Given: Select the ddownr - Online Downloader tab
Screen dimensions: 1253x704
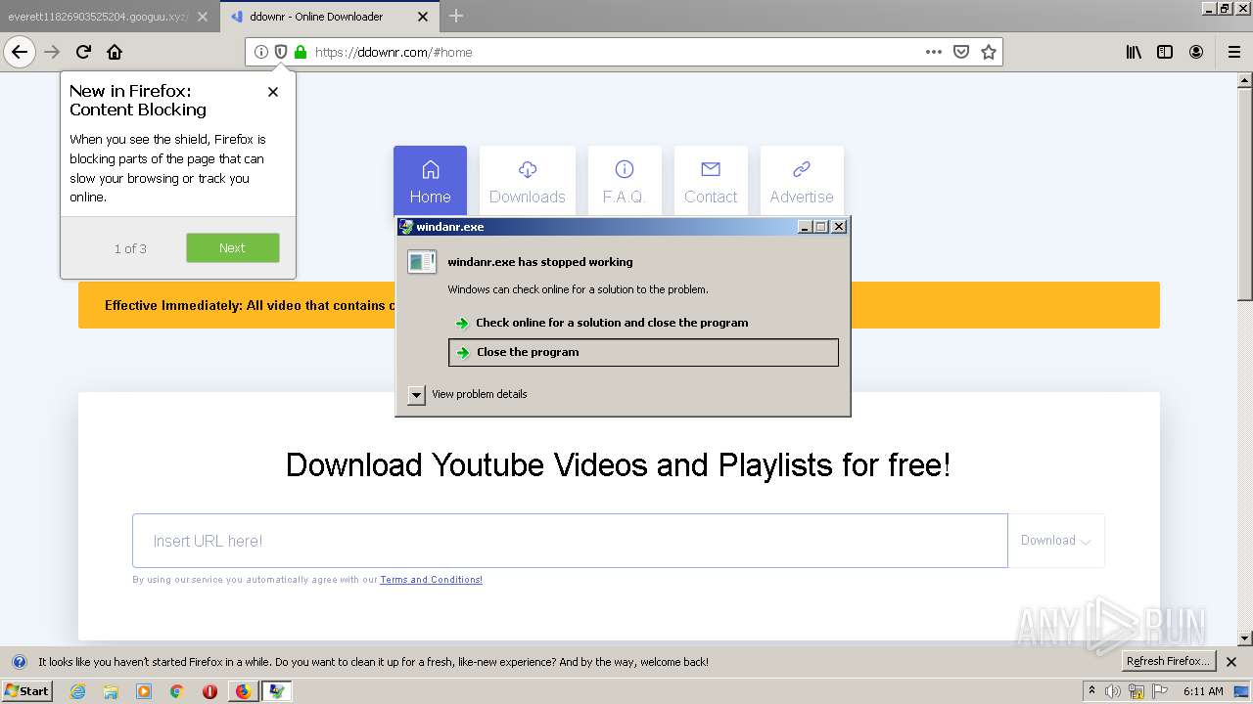Looking at the screenshot, I should (318, 17).
